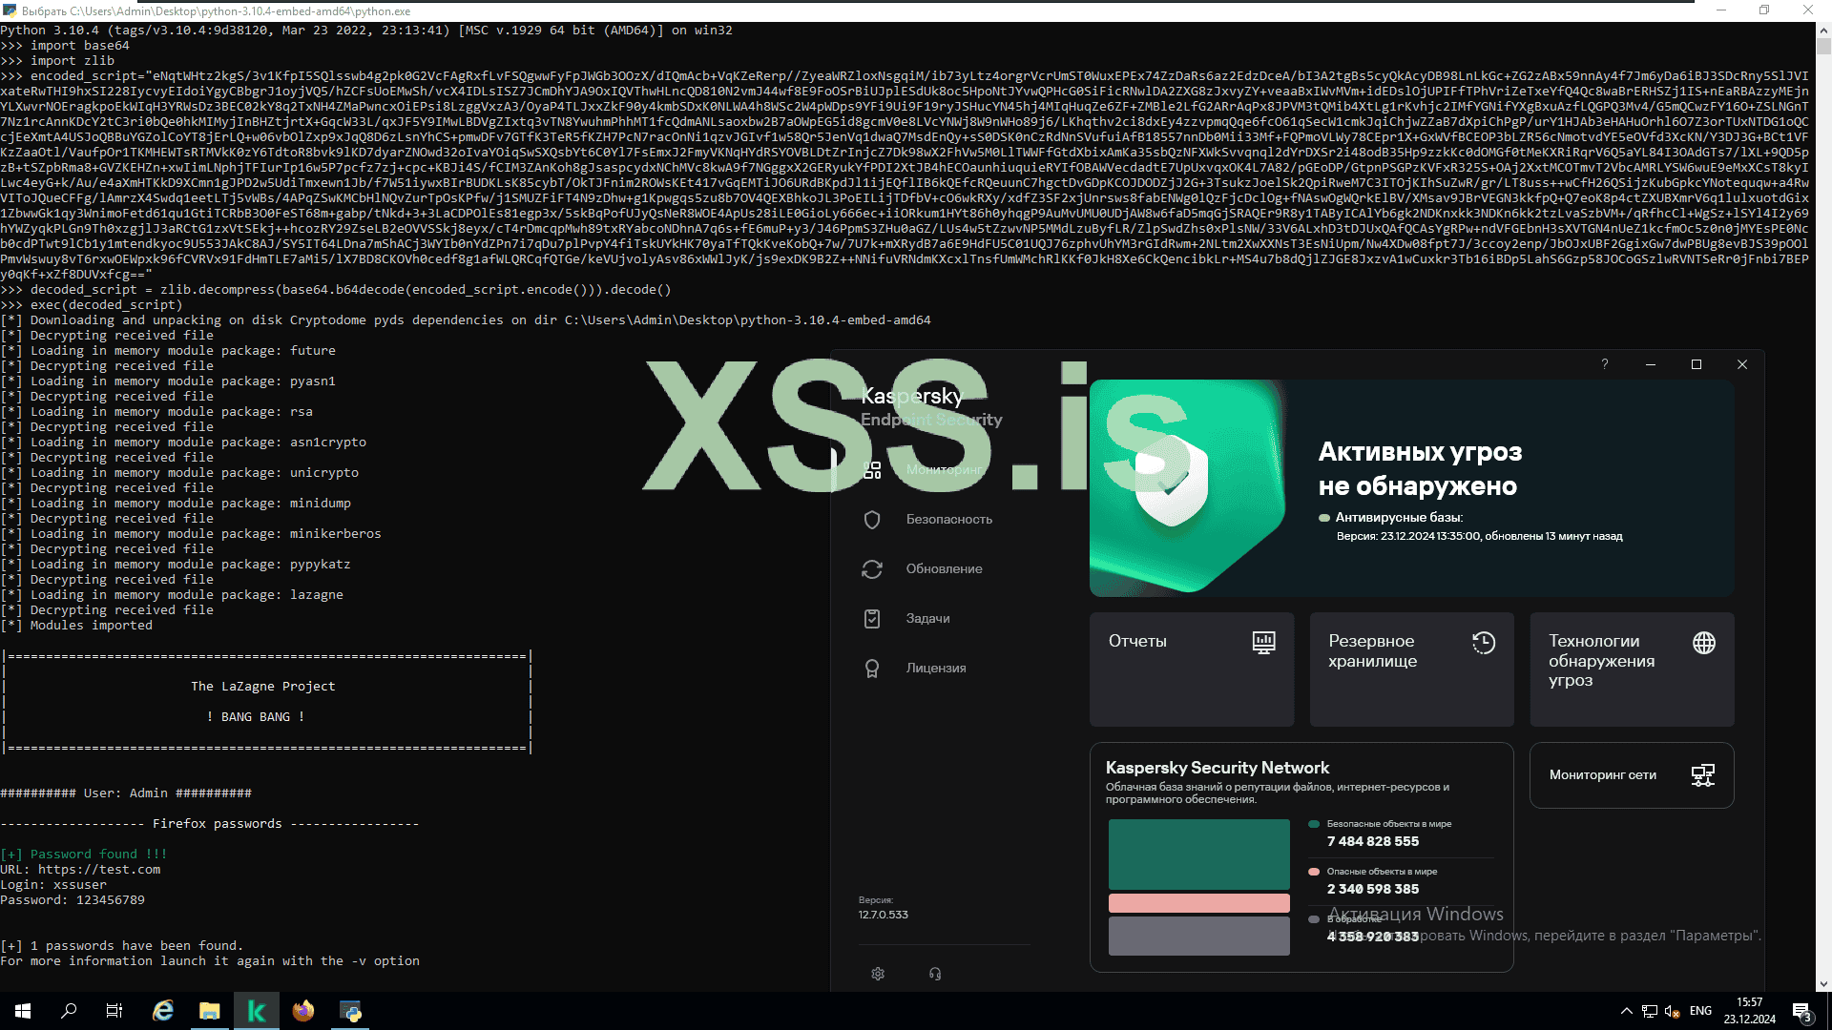
Task: Open Threat detection technologies tile
Action: pyautogui.click(x=1632, y=669)
